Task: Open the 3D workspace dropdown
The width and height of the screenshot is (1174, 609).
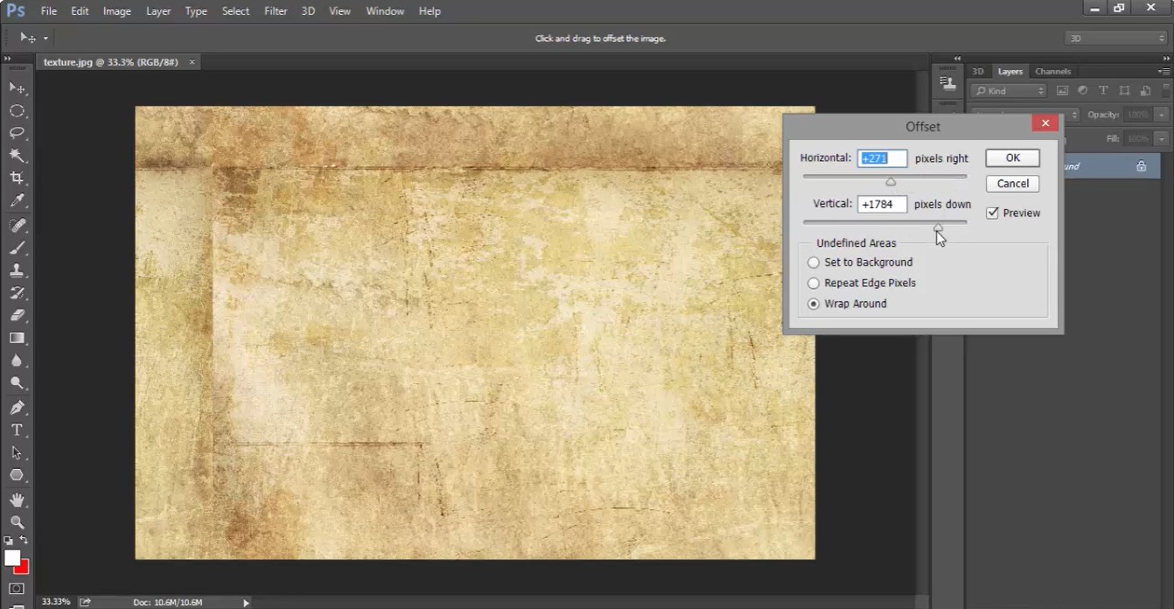Action: click(x=1115, y=38)
